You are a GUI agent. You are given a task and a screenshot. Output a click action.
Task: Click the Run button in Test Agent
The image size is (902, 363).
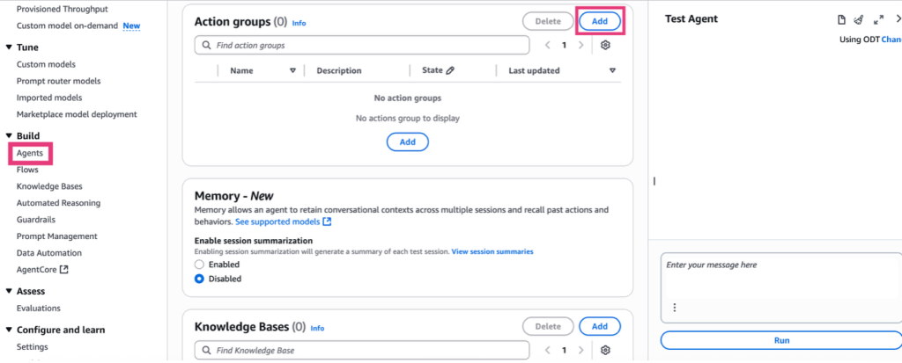[781, 340]
